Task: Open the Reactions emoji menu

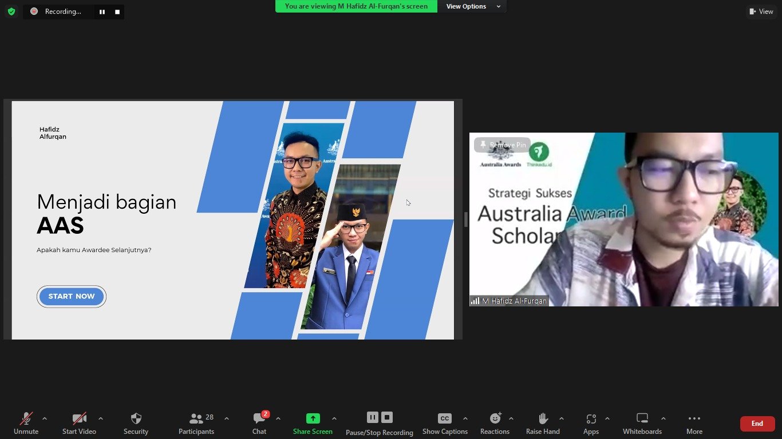Action: click(x=495, y=418)
